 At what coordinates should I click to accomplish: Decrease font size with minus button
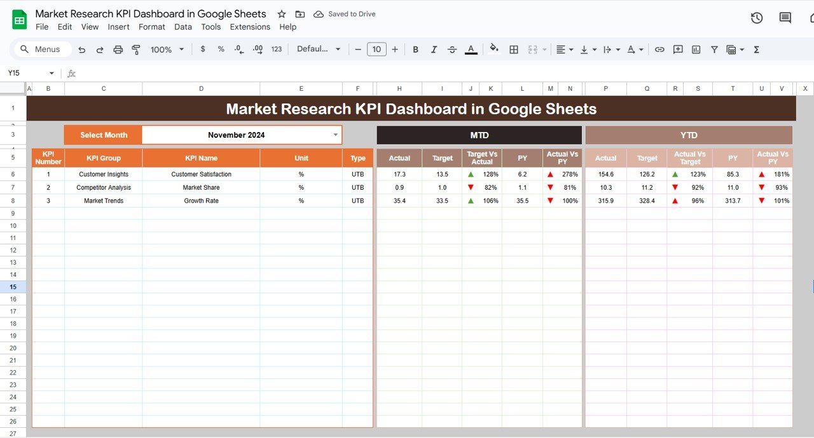[x=358, y=49]
